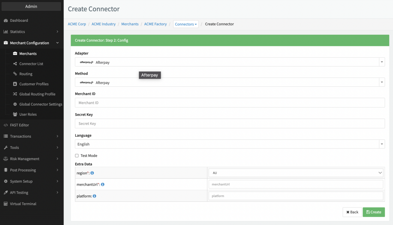Go to ACME Industry breadcrumb link
The width and height of the screenshot is (393, 225).
click(x=103, y=24)
